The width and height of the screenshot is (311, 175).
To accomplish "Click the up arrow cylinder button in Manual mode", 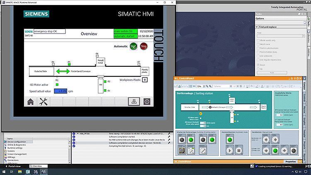I will (x=284, y=151).
